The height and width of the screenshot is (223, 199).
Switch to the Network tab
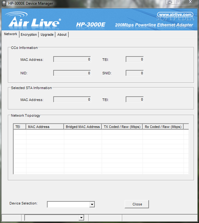pyautogui.click(x=11, y=34)
